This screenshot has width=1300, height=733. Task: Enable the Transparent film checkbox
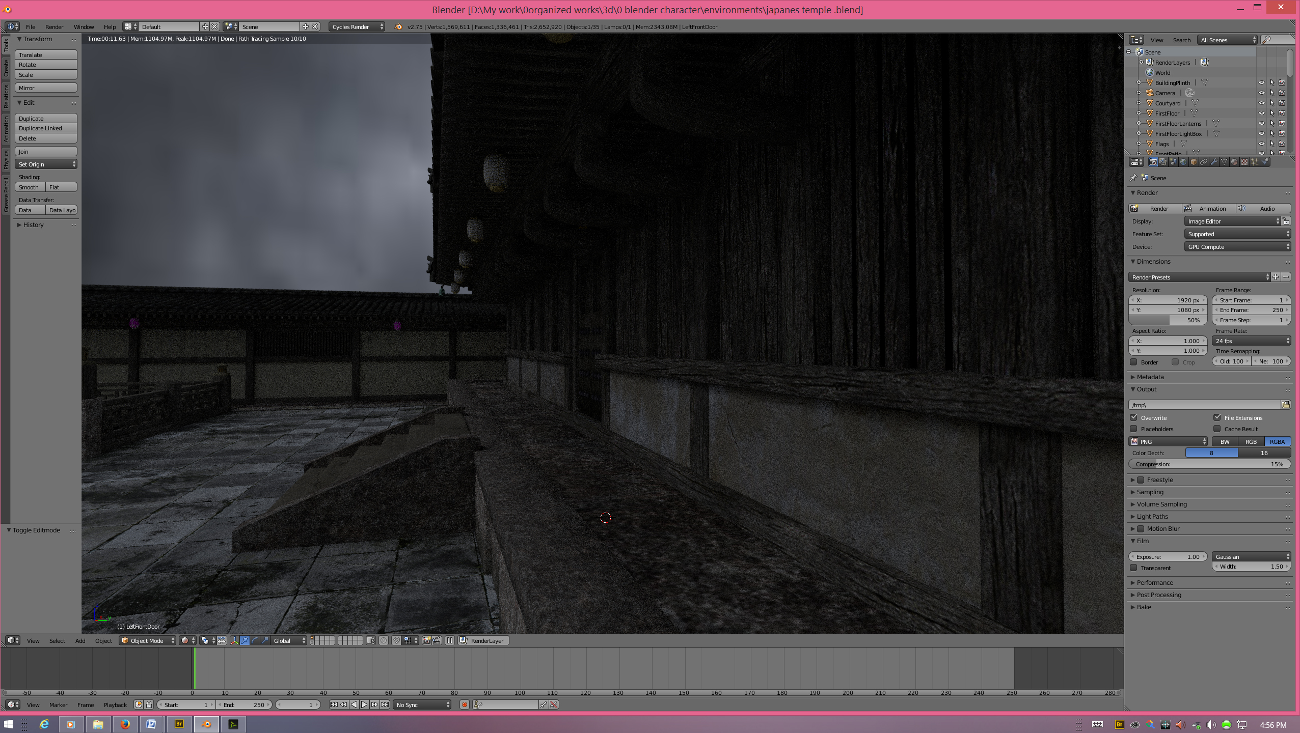(1134, 568)
